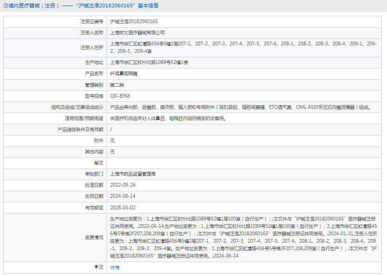Image resolution: width=387 pixels, height=276 pixels.
Task: Click the intended-use text starting 供医疗机构
Action: [168, 119]
